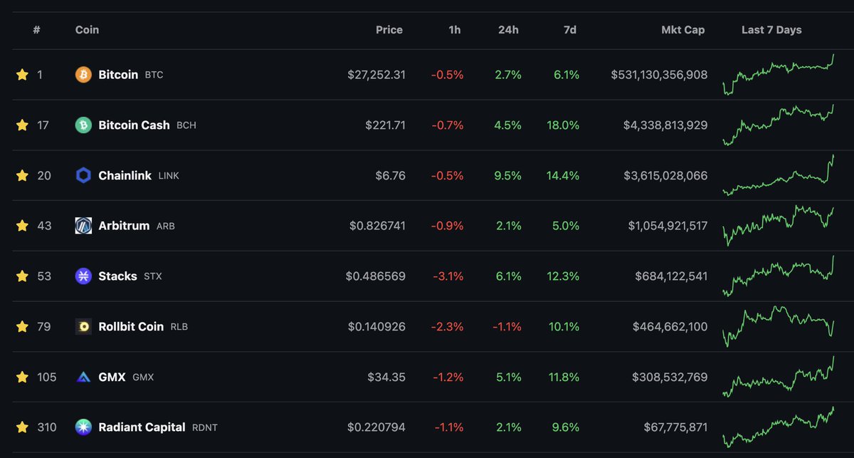View the Bitcoin 7-day sparkline chart
The height and width of the screenshot is (458, 854).
click(x=779, y=74)
